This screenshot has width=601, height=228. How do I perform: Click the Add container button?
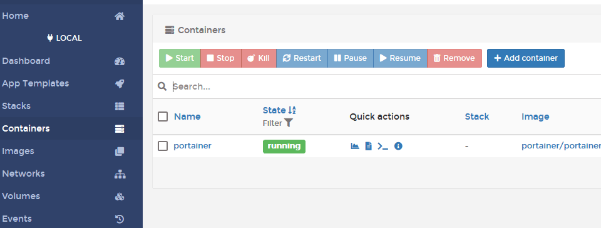click(x=525, y=58)
